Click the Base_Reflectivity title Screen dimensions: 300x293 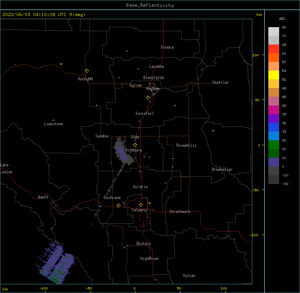coord(150,5)
